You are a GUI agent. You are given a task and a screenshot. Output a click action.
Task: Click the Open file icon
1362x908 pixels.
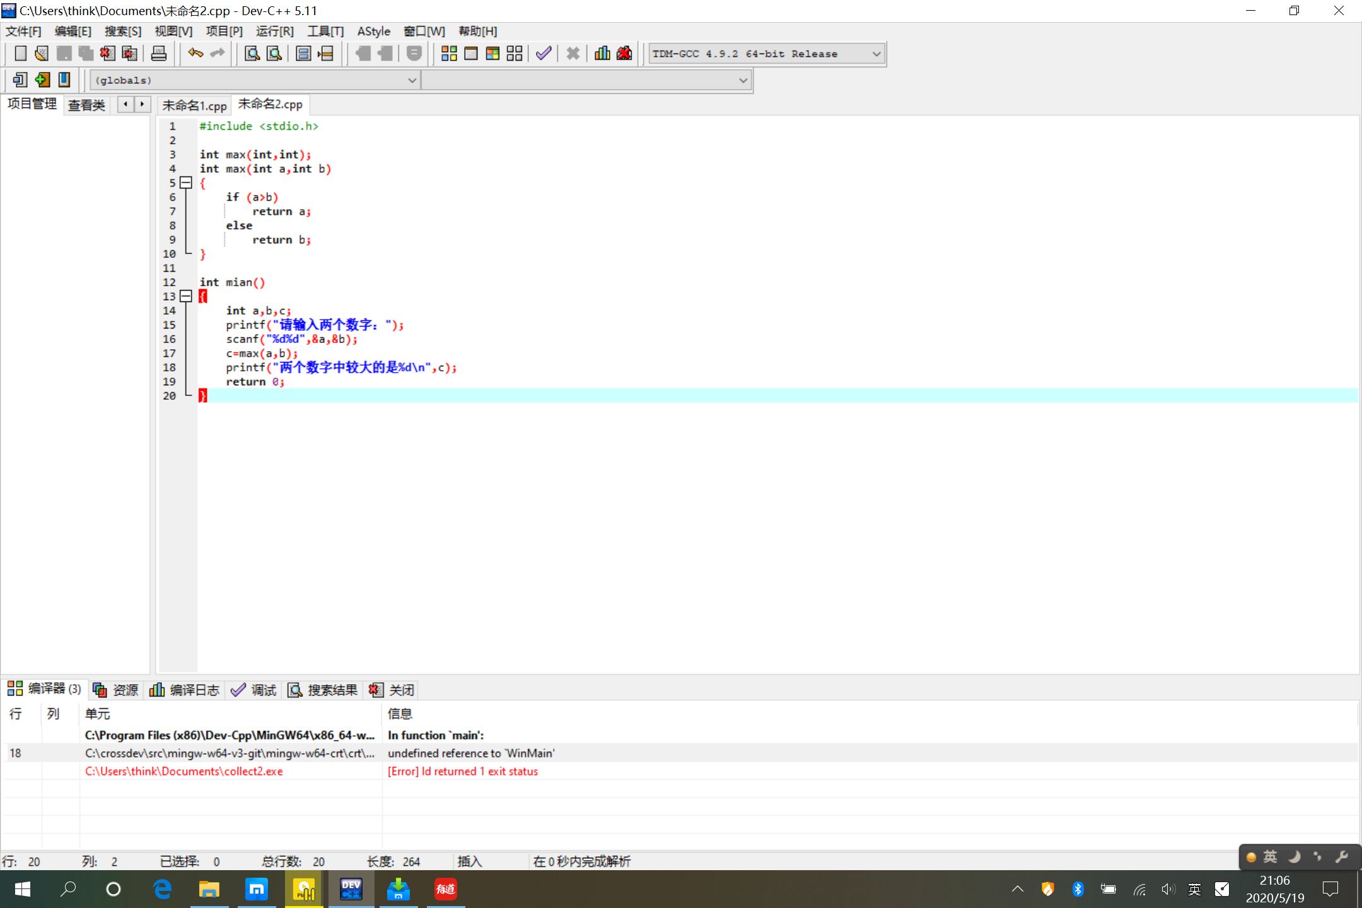pyautogui.click(x=42, y=54)
